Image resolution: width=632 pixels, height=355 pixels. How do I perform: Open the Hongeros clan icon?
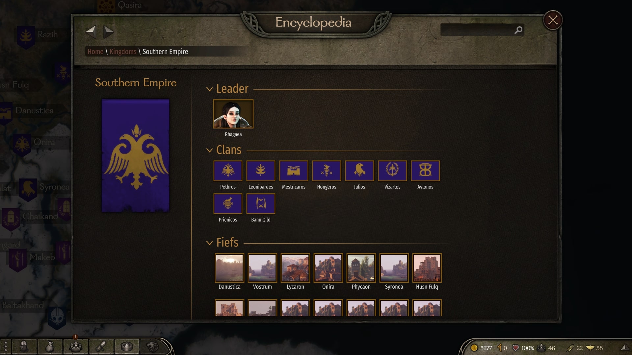[x=327, y=171]
